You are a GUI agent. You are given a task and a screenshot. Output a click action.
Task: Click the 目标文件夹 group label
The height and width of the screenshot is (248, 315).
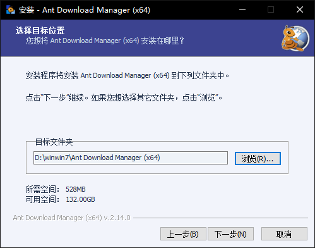pyautogui.click(x=54, y=142)
